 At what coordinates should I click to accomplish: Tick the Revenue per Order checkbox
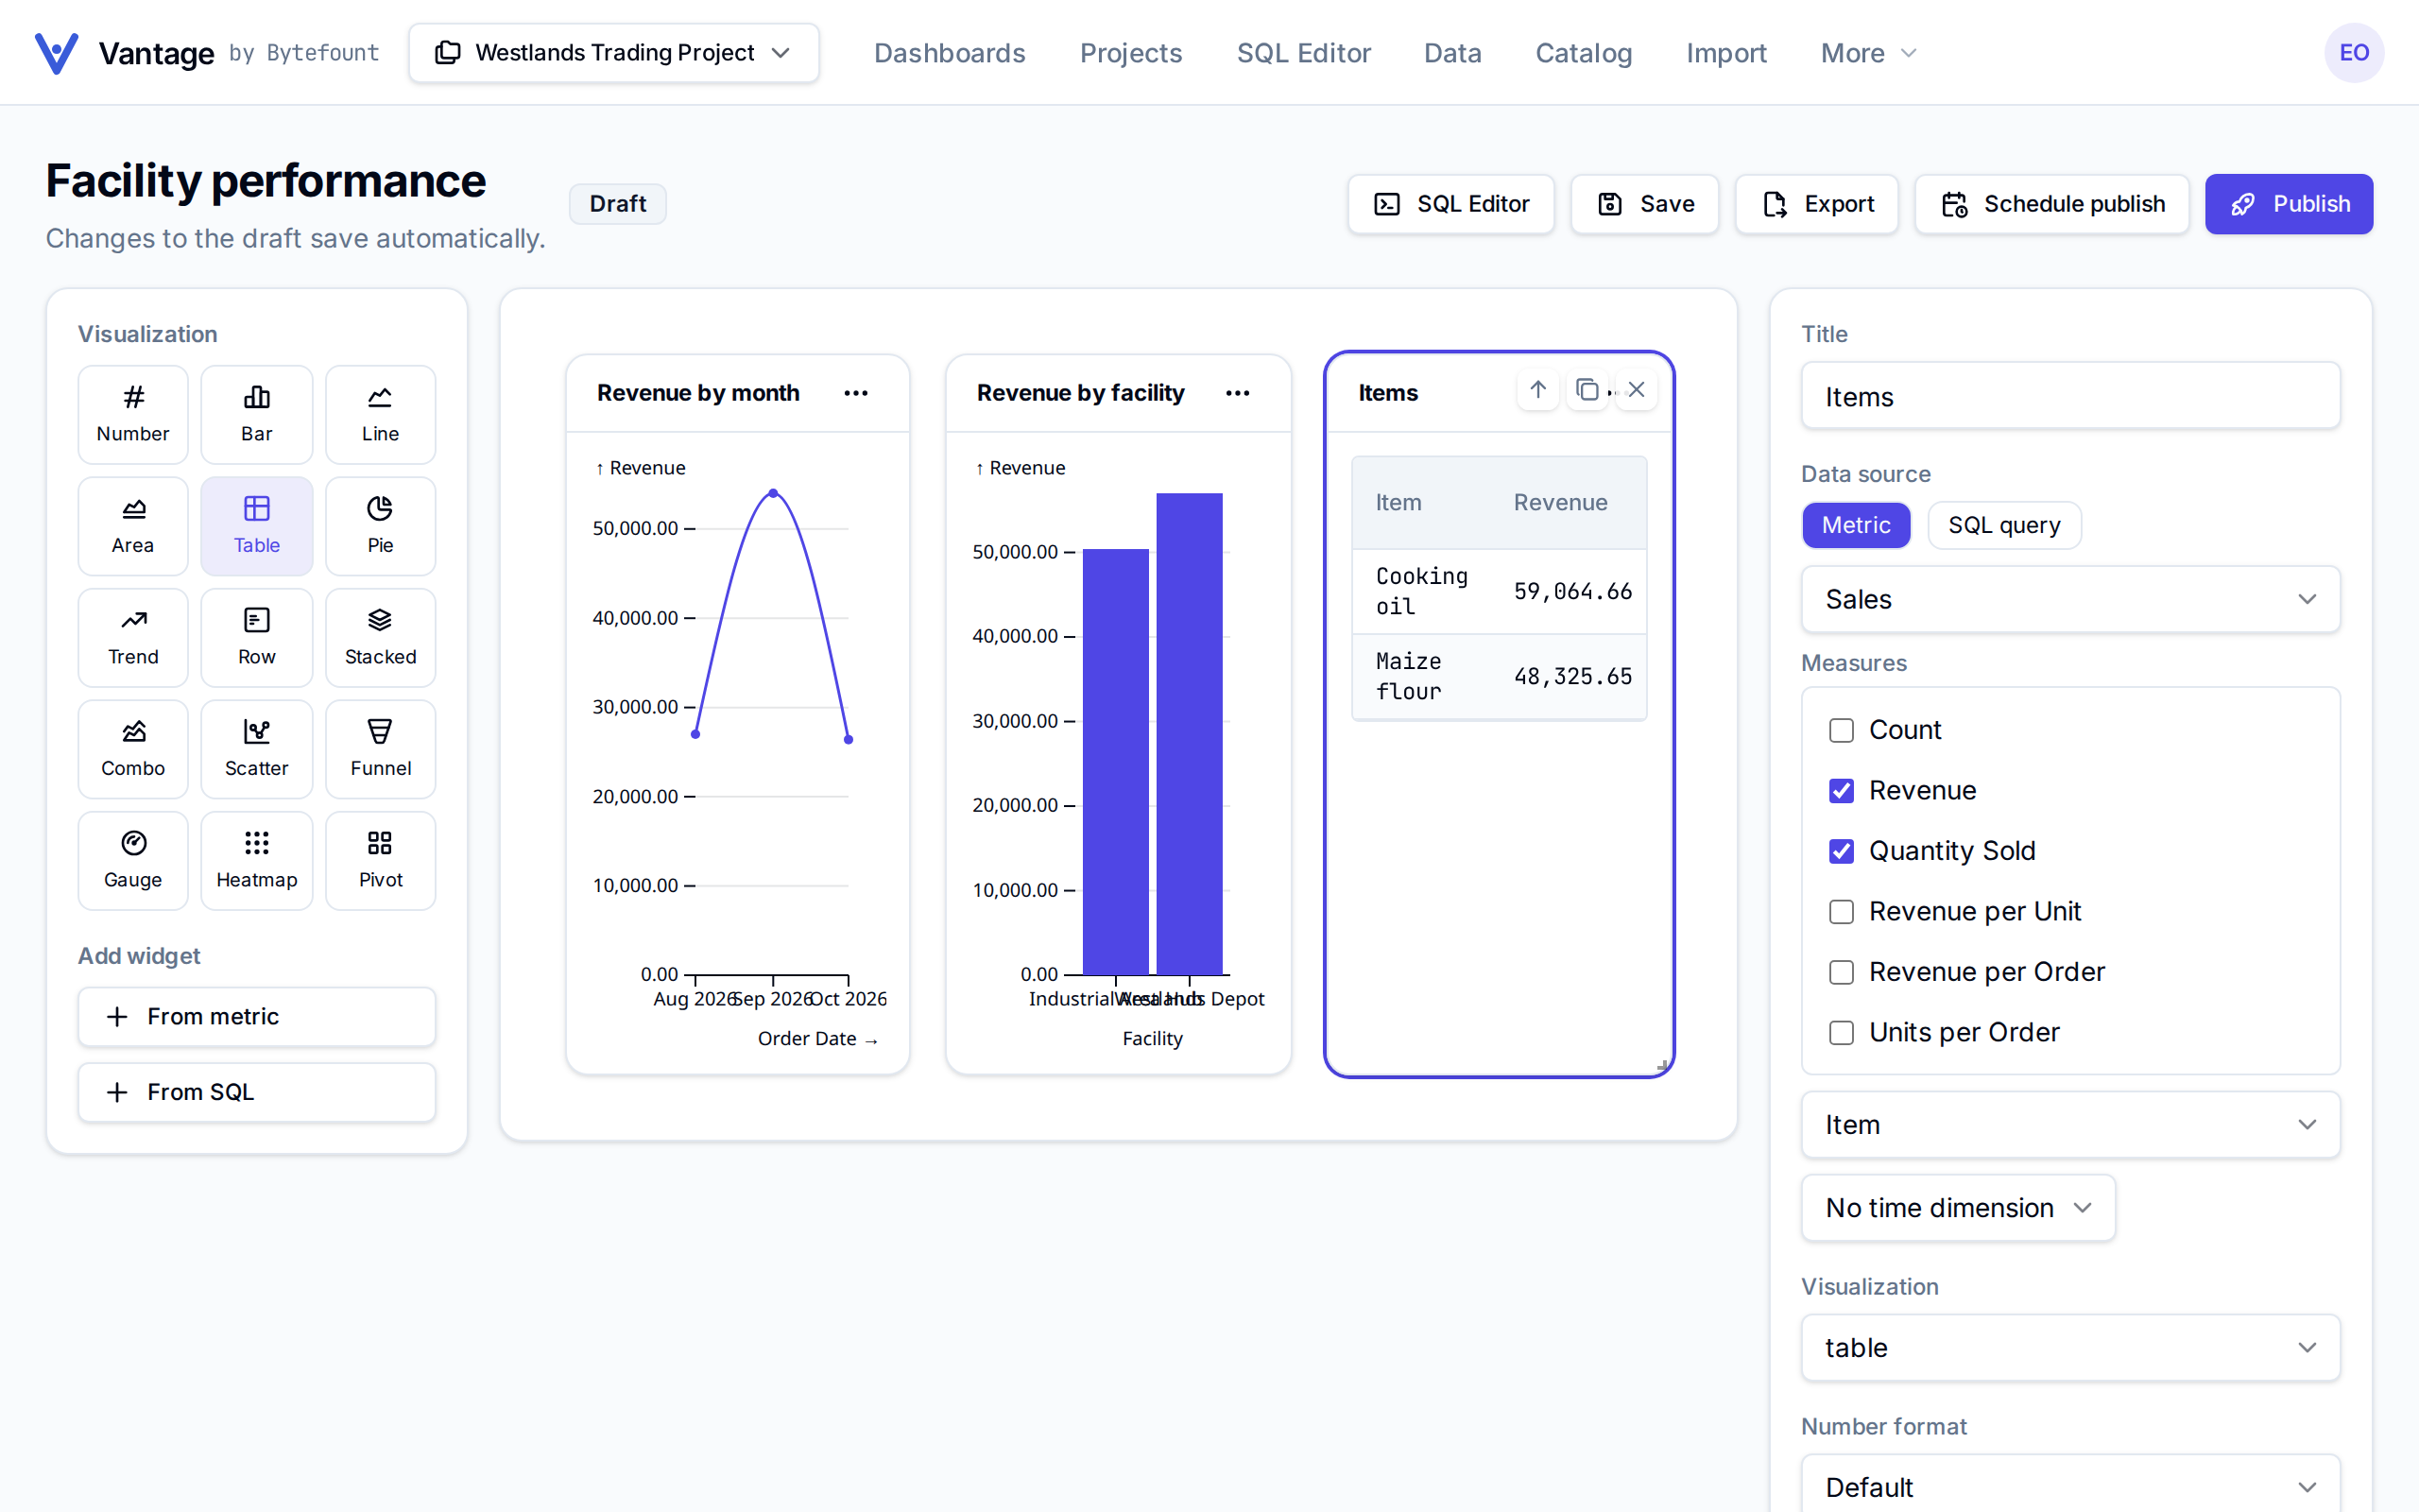coord(1842,972)
